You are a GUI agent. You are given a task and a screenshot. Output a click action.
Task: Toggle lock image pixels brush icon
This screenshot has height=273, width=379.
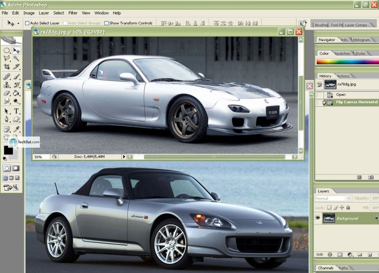pos(336,207)
